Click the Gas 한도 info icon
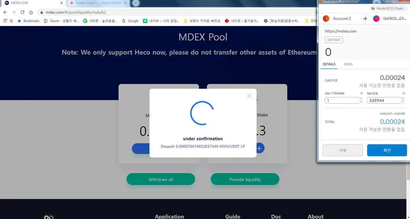Viewport: 410px width, 219px height. (x=404, y=93)
